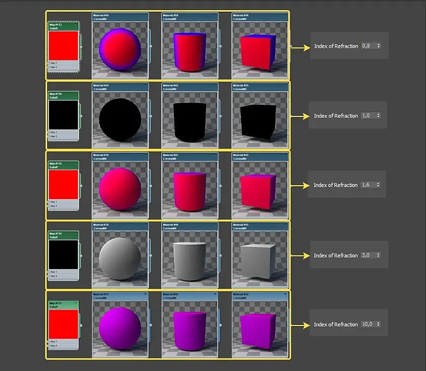Click output socket of black sphere Material #44
The width and height of the screenshot is (426, 371).
(x=151, y=116)
